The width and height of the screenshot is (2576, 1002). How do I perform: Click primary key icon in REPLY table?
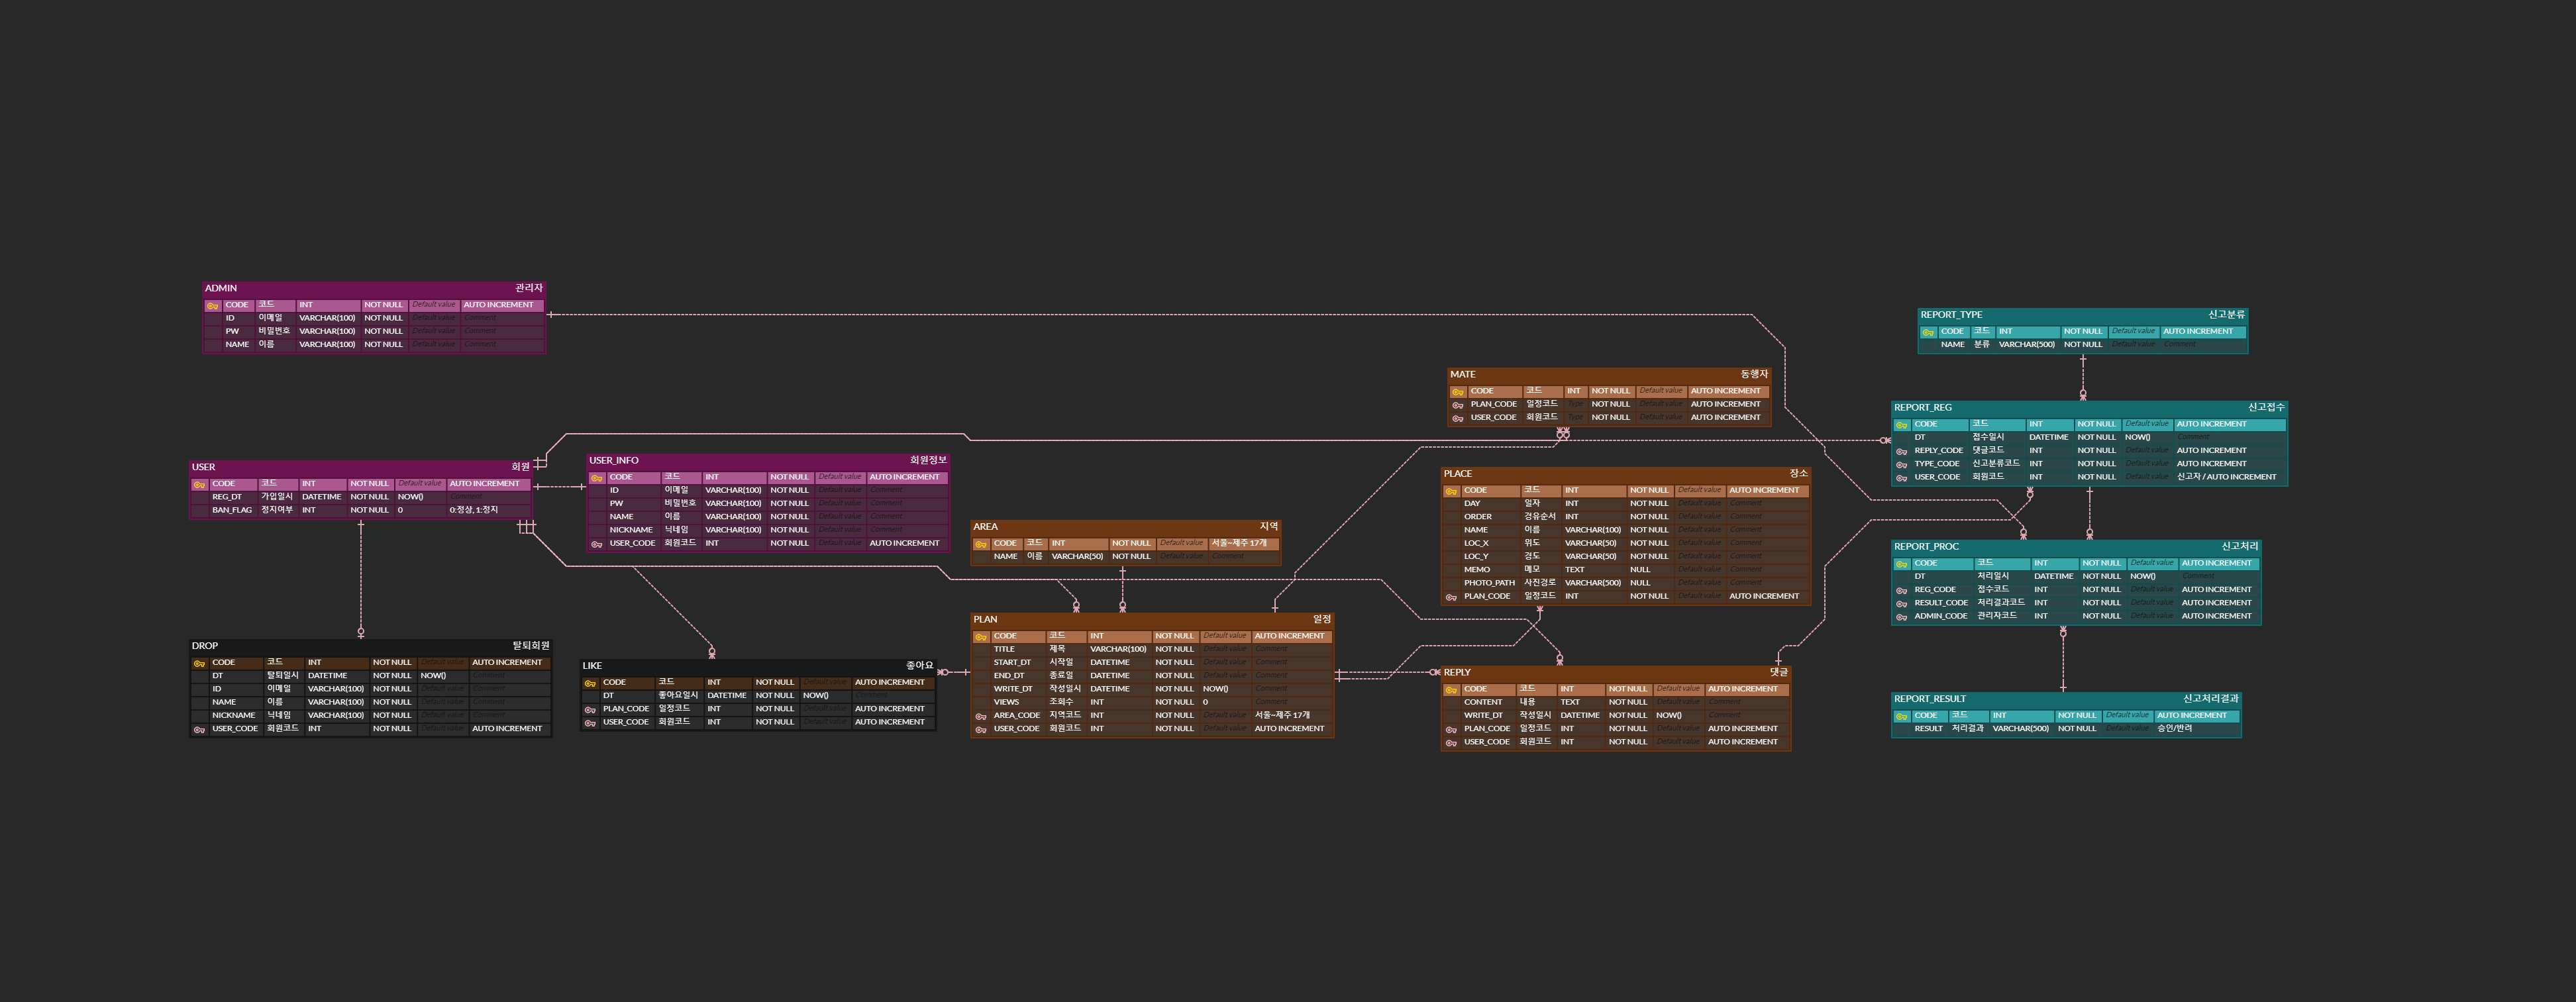(1451, 690)
